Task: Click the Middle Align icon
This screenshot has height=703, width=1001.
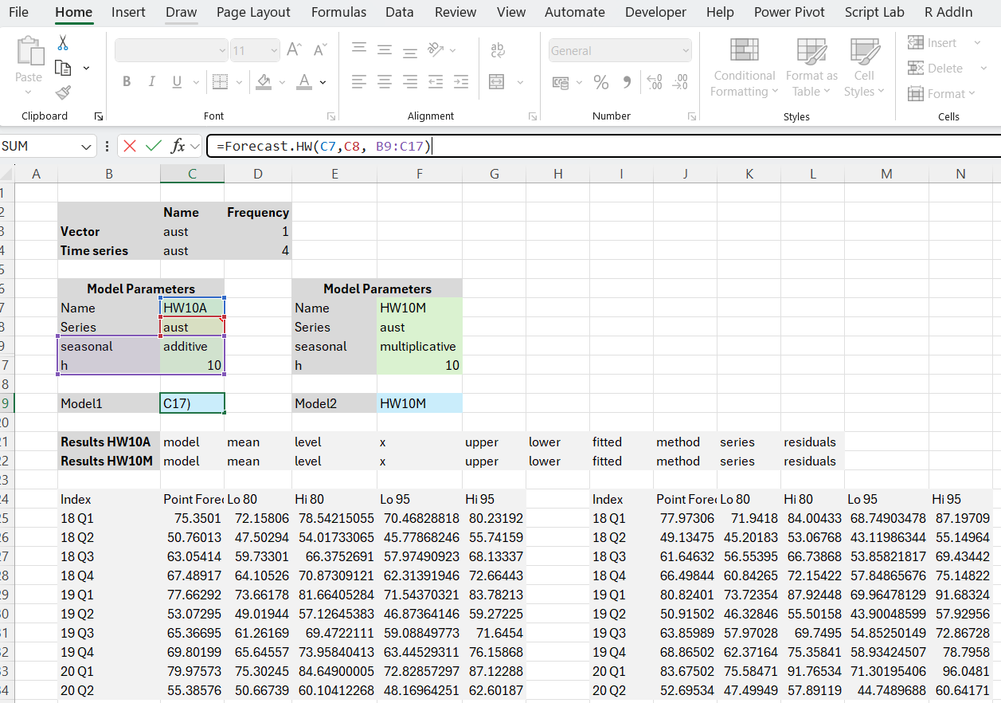Action: (385, 50)
